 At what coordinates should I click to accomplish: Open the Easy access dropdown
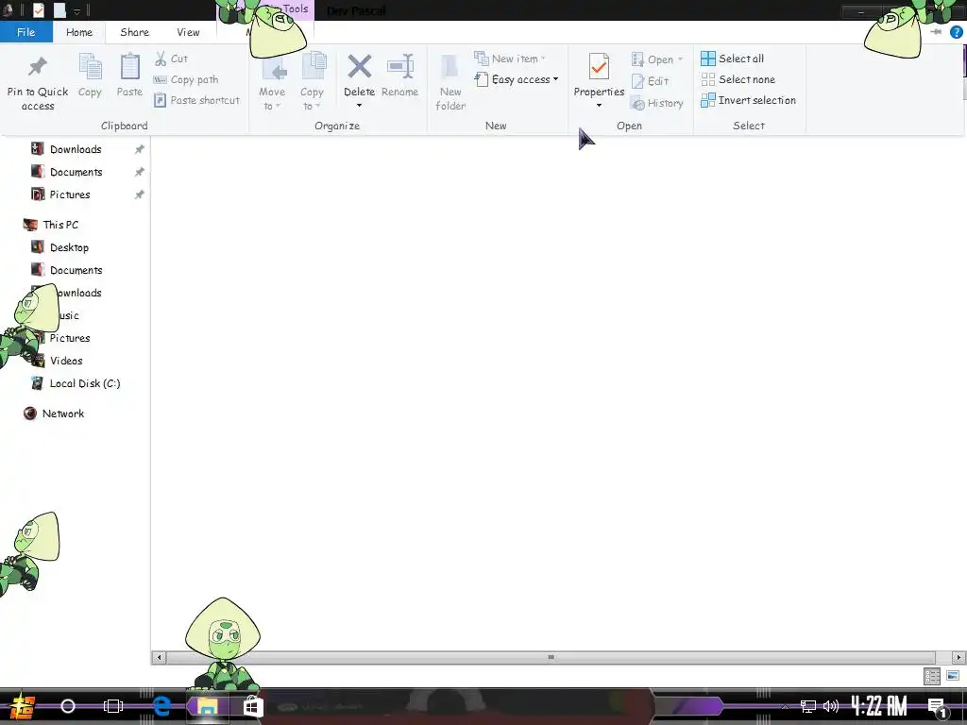click(x=517, y=79)
